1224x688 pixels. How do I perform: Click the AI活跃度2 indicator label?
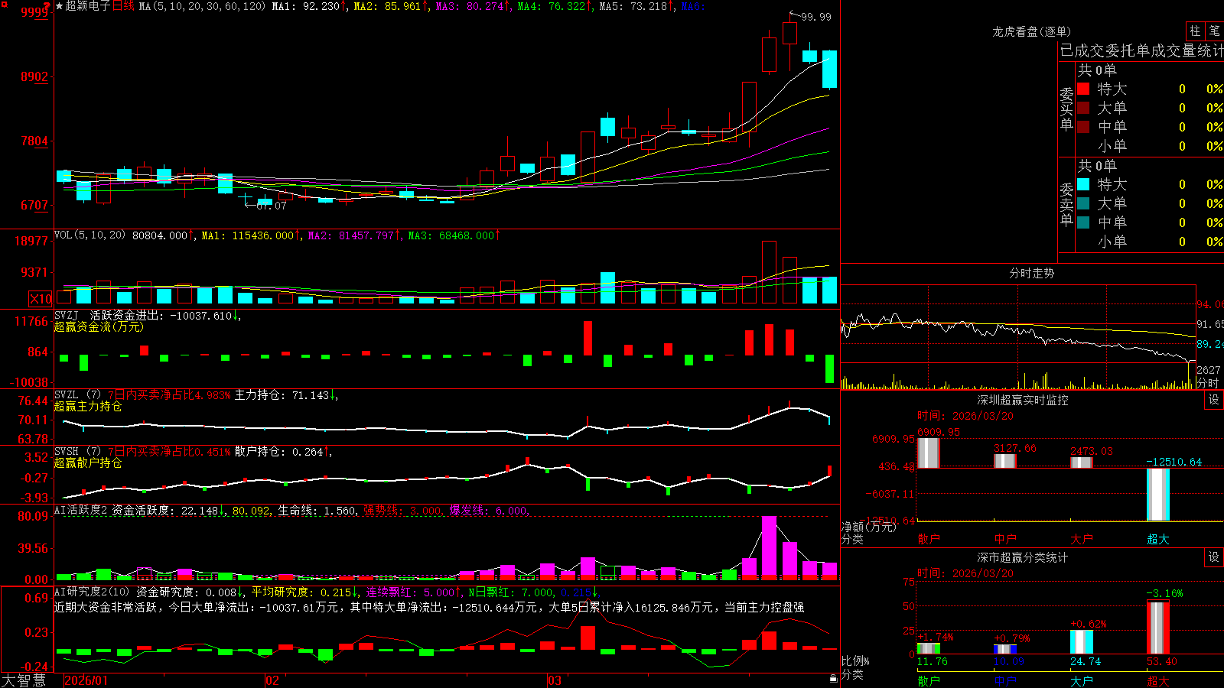click(x=81, y=511)
